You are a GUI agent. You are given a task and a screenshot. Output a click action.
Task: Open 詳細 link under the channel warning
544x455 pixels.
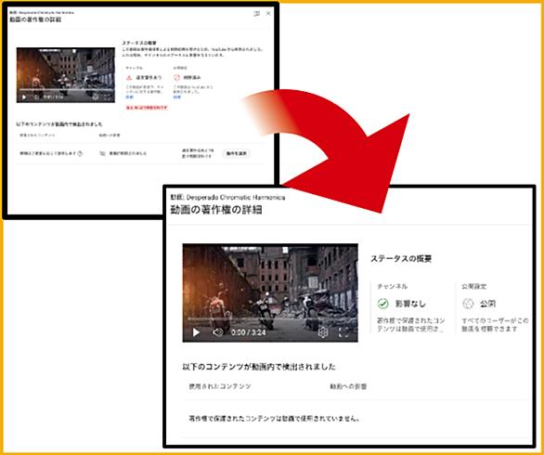click(x=129, y=97)
